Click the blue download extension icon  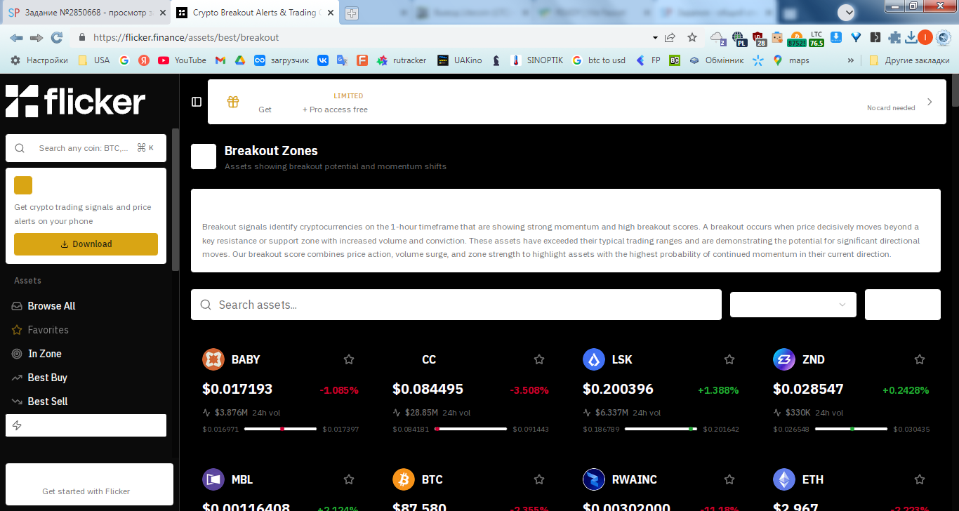click(x=836, y=38)
